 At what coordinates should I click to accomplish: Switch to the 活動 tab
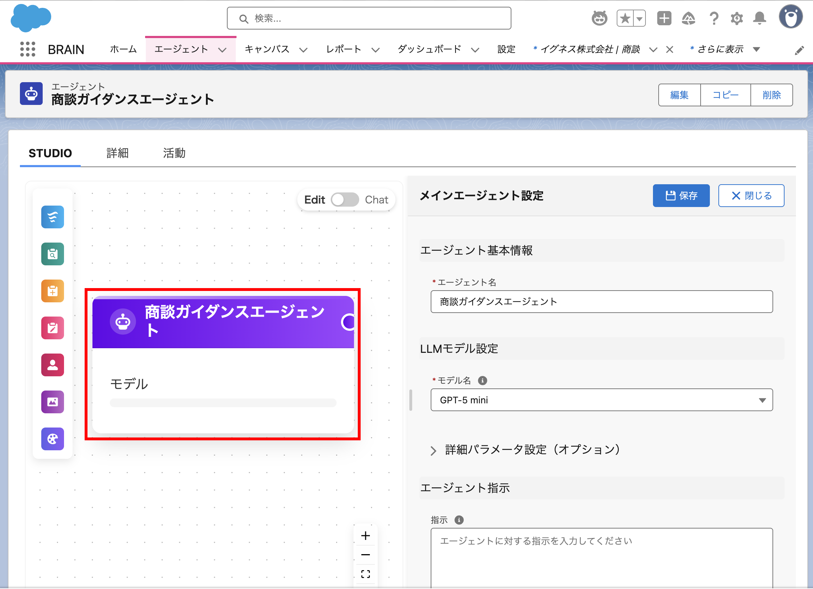click(x=174, y=153)
